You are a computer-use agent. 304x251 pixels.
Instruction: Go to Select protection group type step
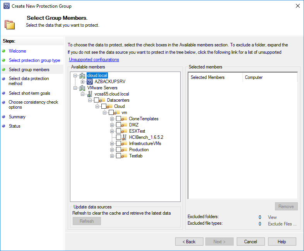pos(34,60)
